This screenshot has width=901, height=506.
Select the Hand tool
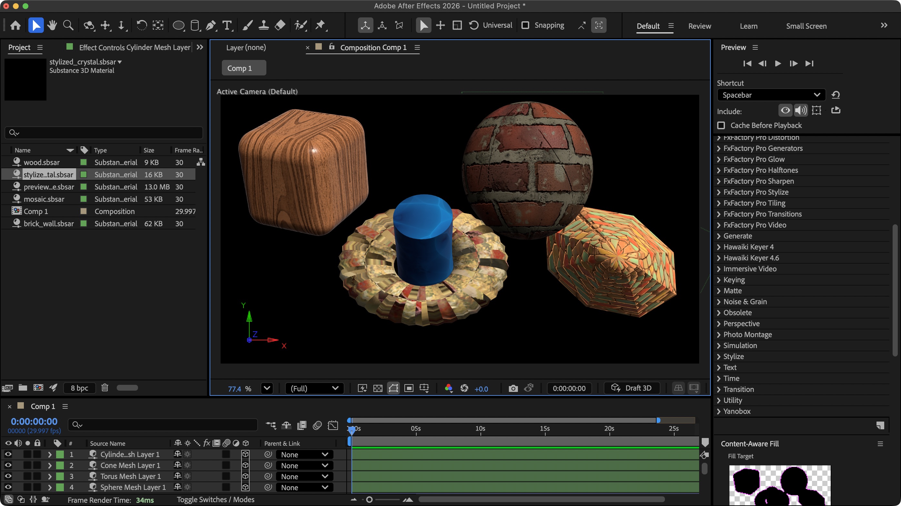click(52, 25)
